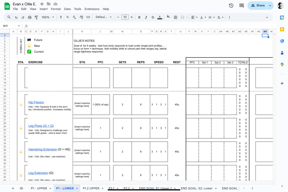This screenshot has height=192, width=288.
Task: Open the Hip Flexion exercise link
Action: click(x=36, y=102)
